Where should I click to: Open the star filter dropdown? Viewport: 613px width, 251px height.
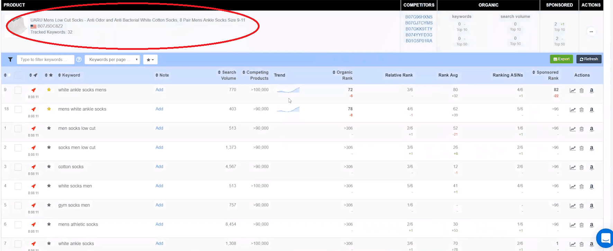(150, 60)
